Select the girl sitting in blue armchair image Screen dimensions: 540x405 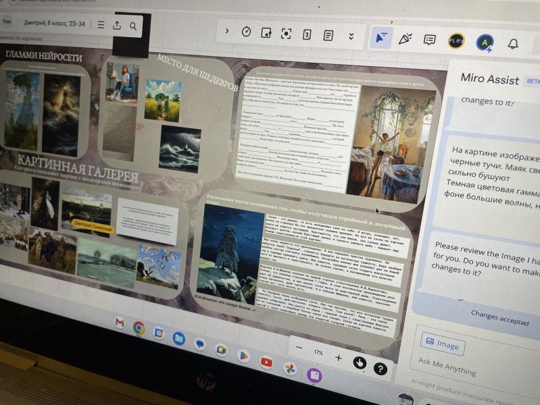tap(122, 82)
